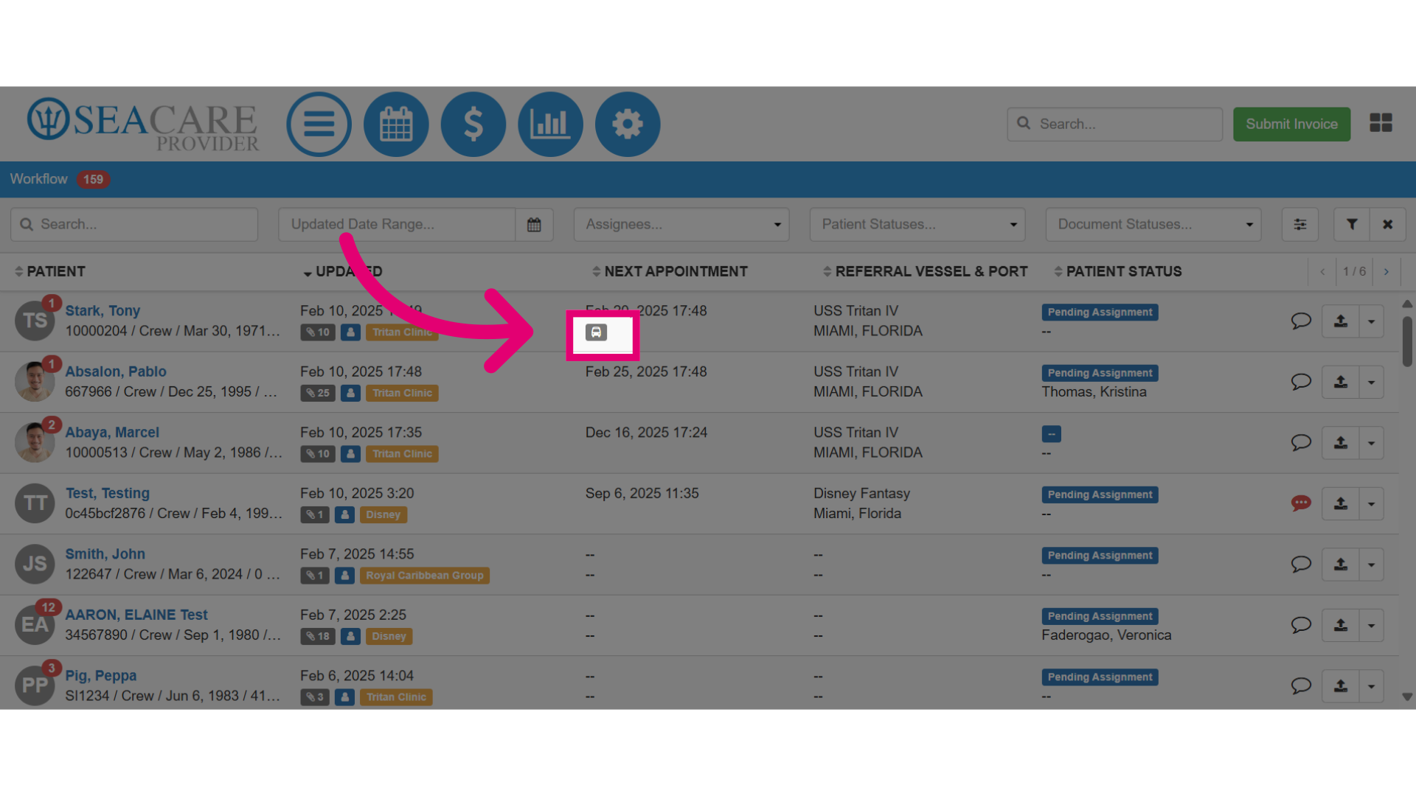Image resolution: width=1416 pixels, height=796 pixels.
Task: Open the filter sliders options icon
Action: click(1300, 224)
